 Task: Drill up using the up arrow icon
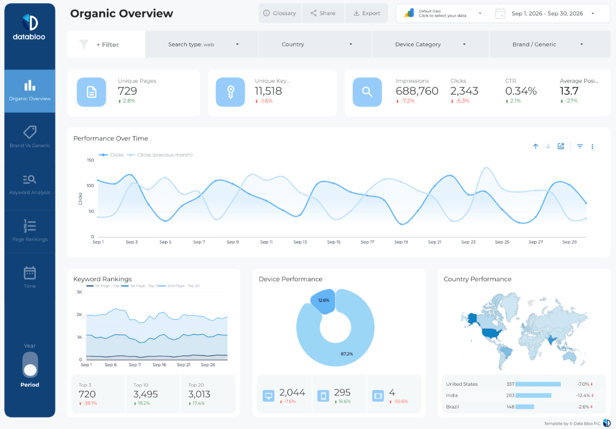click(535, 146)
